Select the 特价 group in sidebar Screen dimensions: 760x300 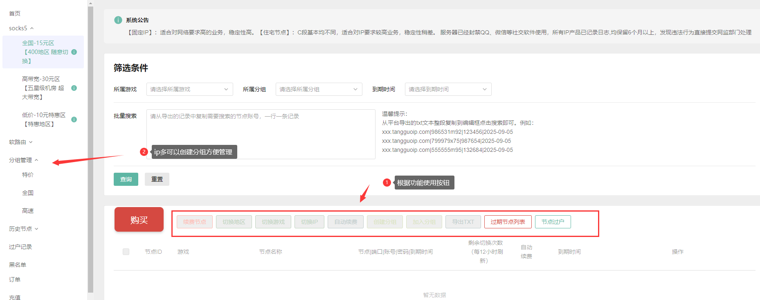click(x=28, y=175)
